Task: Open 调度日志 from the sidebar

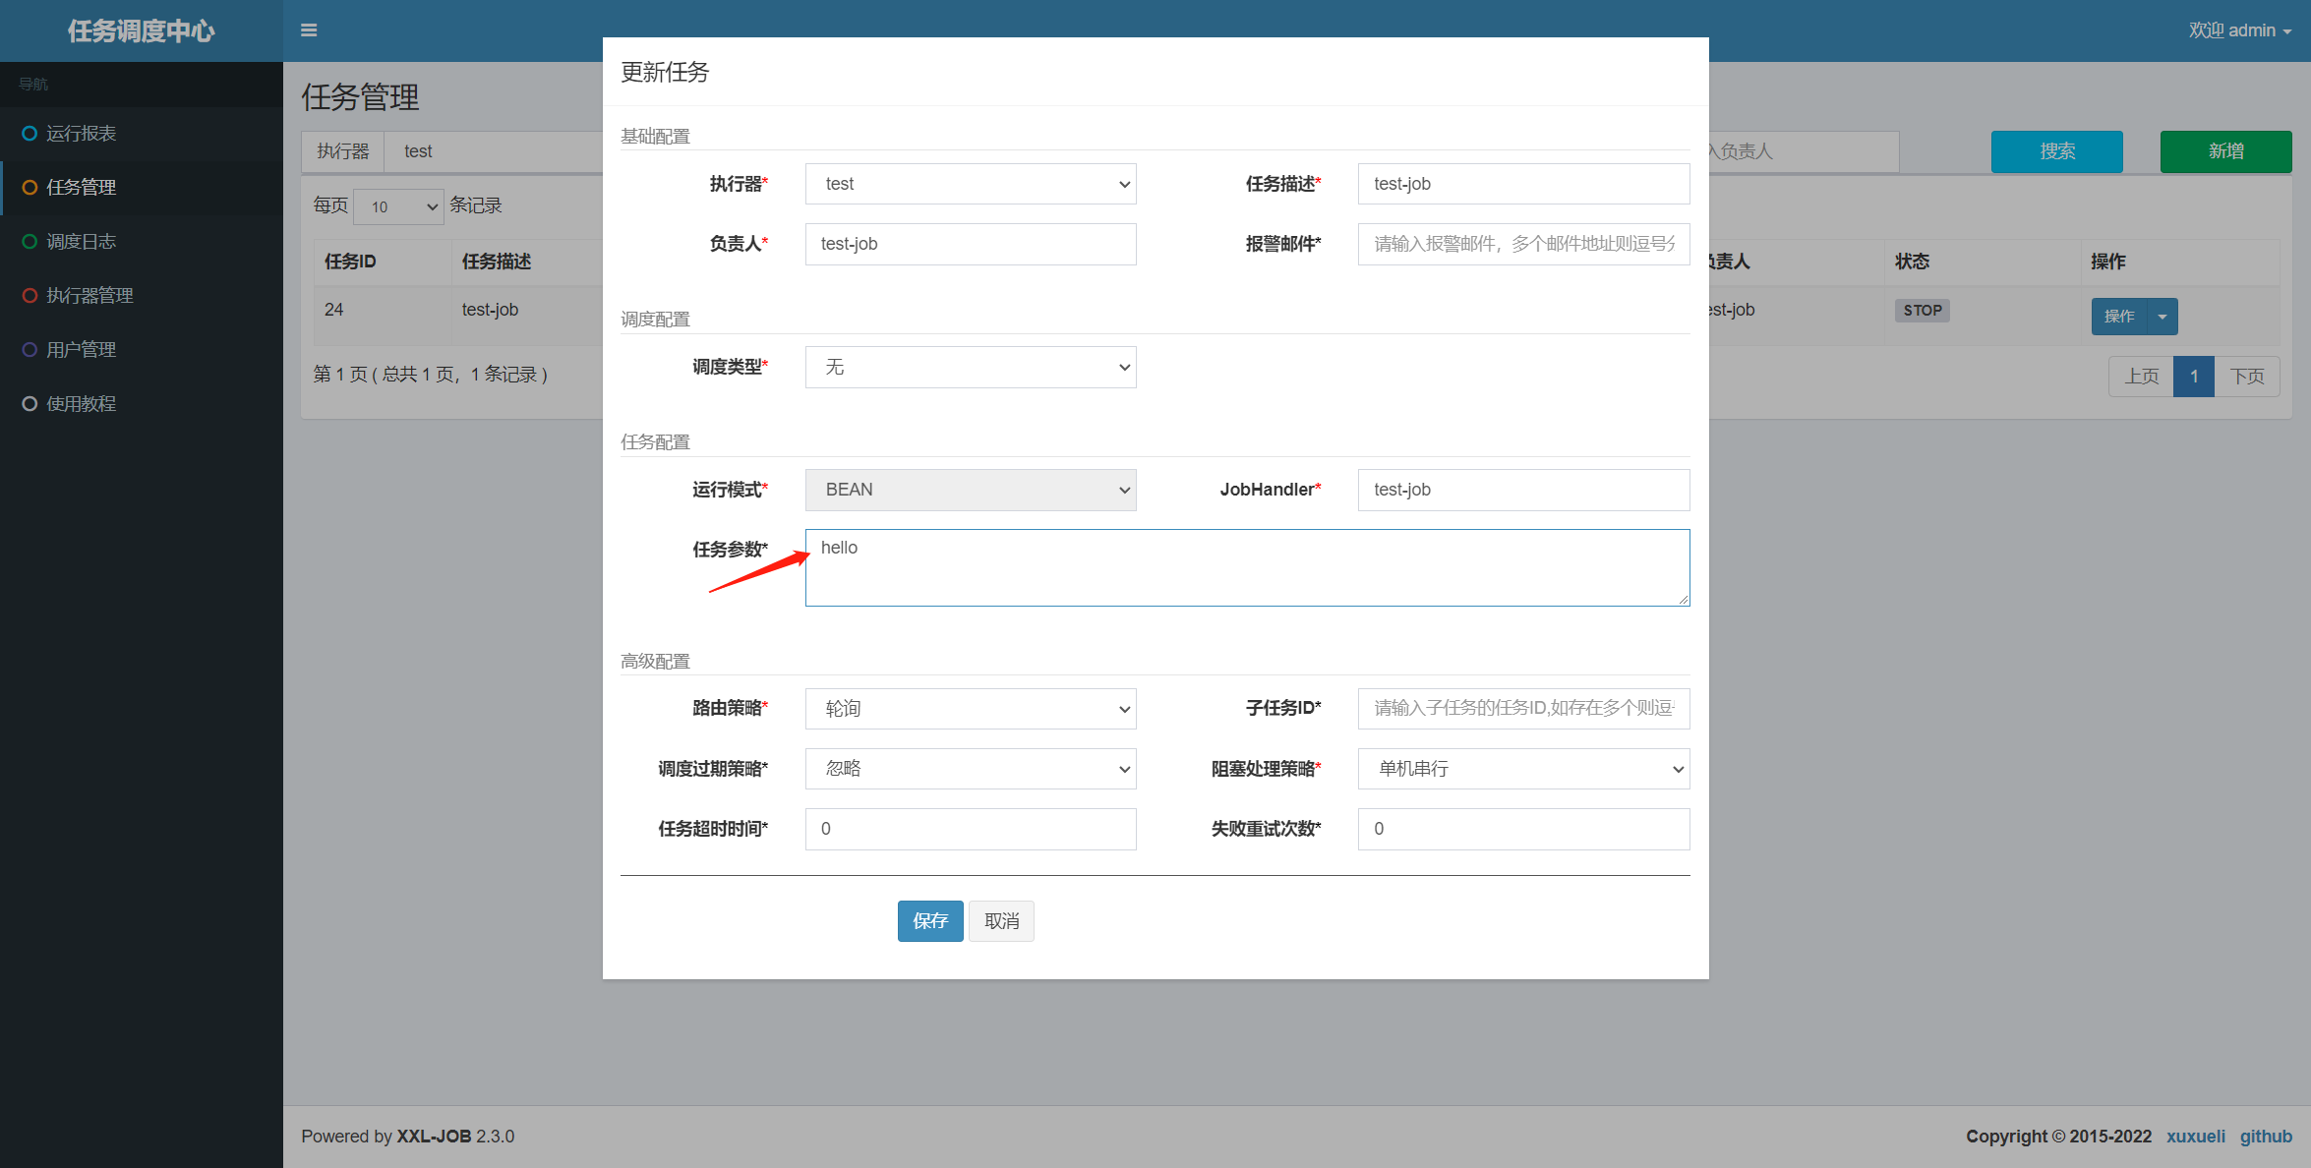Action: point(81,241)
